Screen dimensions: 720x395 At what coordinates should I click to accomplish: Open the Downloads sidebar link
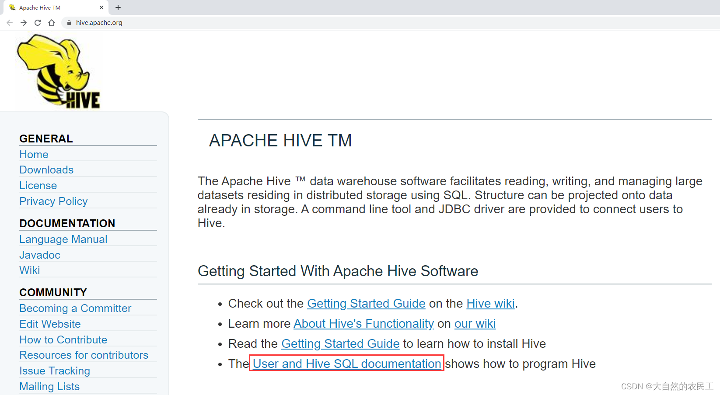coord(46,170)
